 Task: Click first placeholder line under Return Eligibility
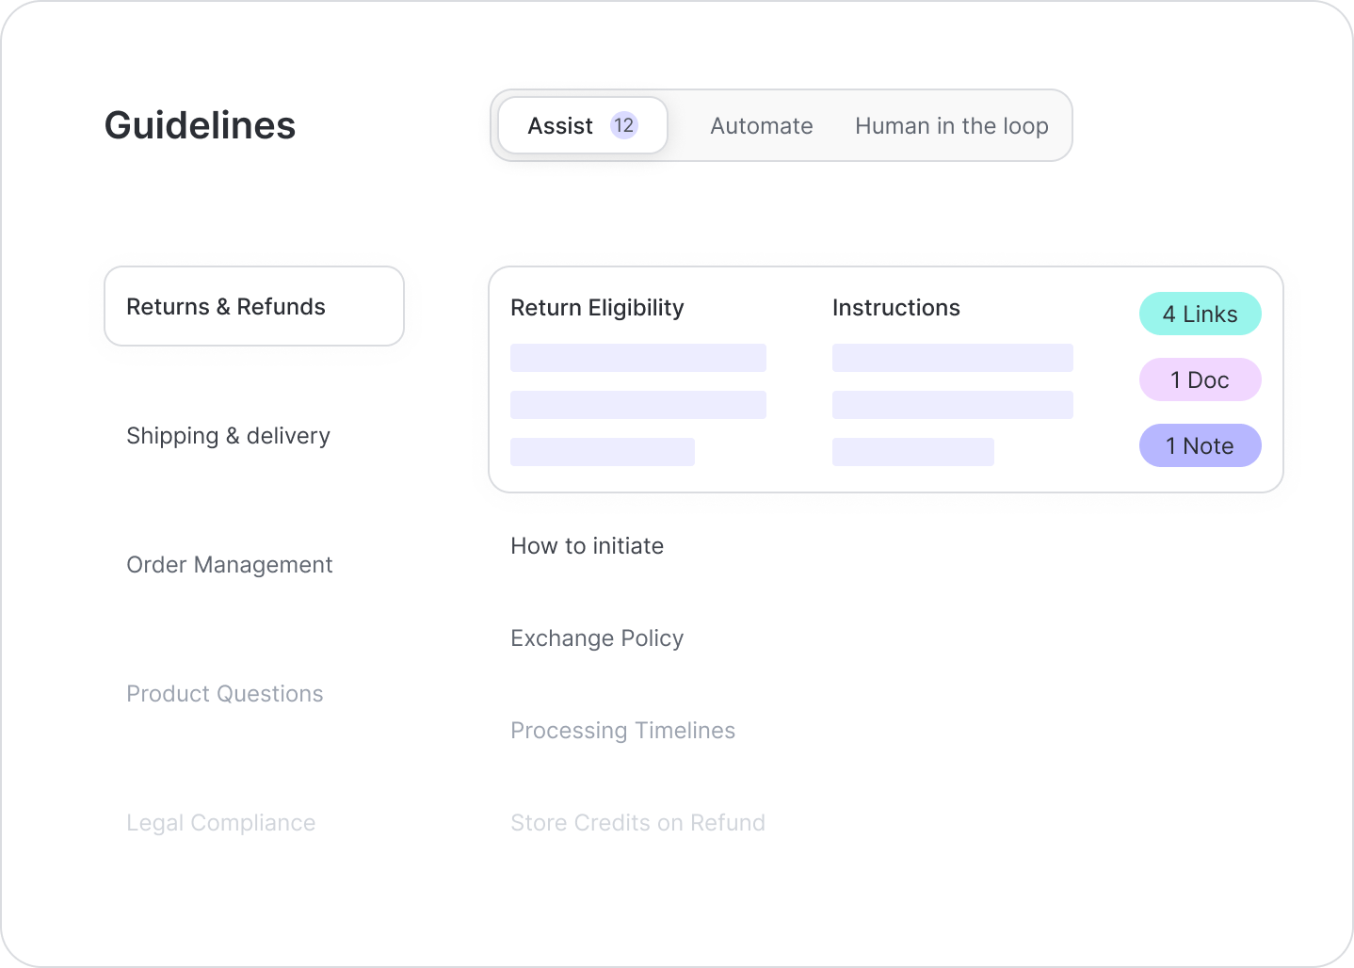click(637, 358)
